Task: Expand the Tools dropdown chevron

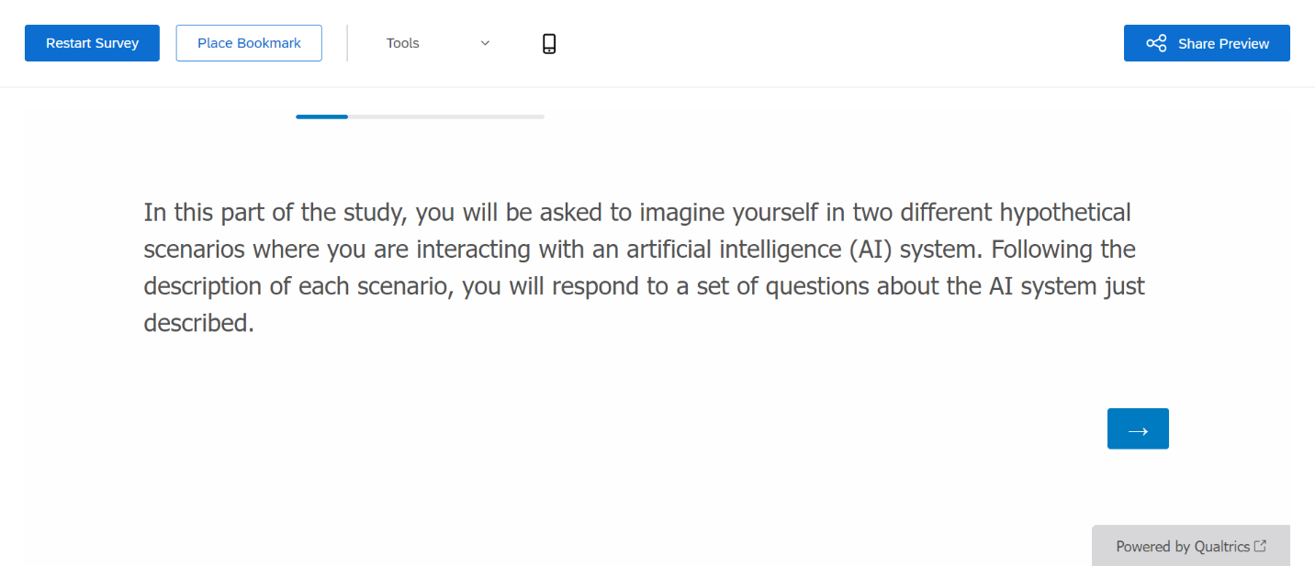Action: [x=485, y=43]
